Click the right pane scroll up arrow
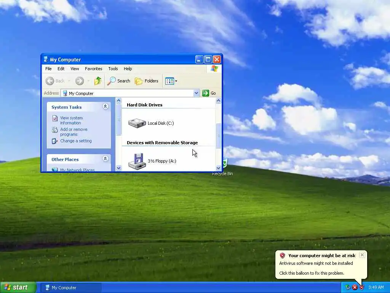 click(x=218, y=101)
